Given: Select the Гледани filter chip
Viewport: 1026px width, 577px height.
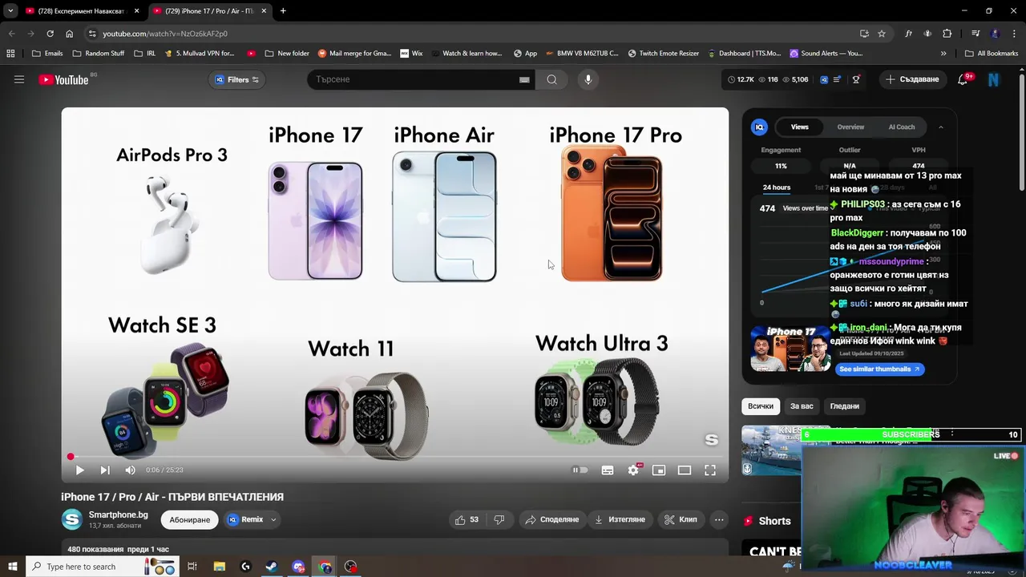Looking at the screenshot, I should point(844,406).
